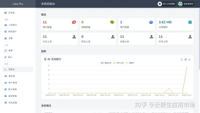This screenshot has height=113, width=200.
Task: Click upload icon on 本周上传 card
Action: 151,37
